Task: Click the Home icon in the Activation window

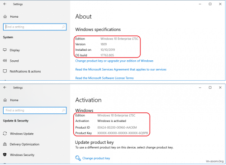Action: 5,100
